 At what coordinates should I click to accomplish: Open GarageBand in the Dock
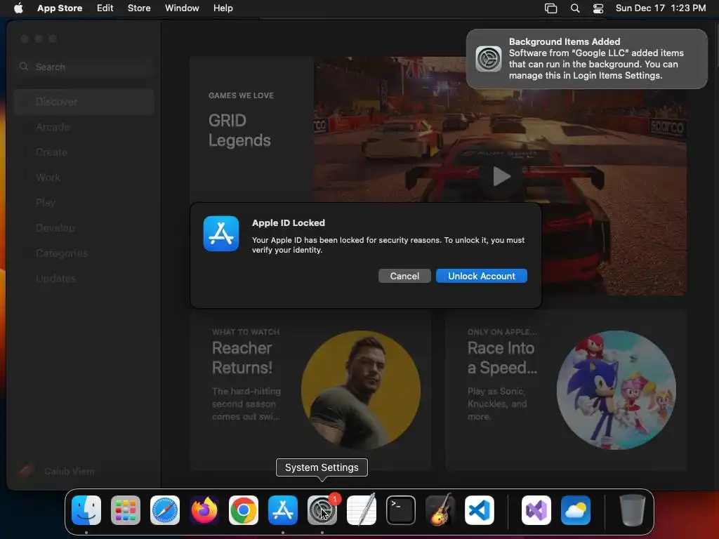point(440,510)
